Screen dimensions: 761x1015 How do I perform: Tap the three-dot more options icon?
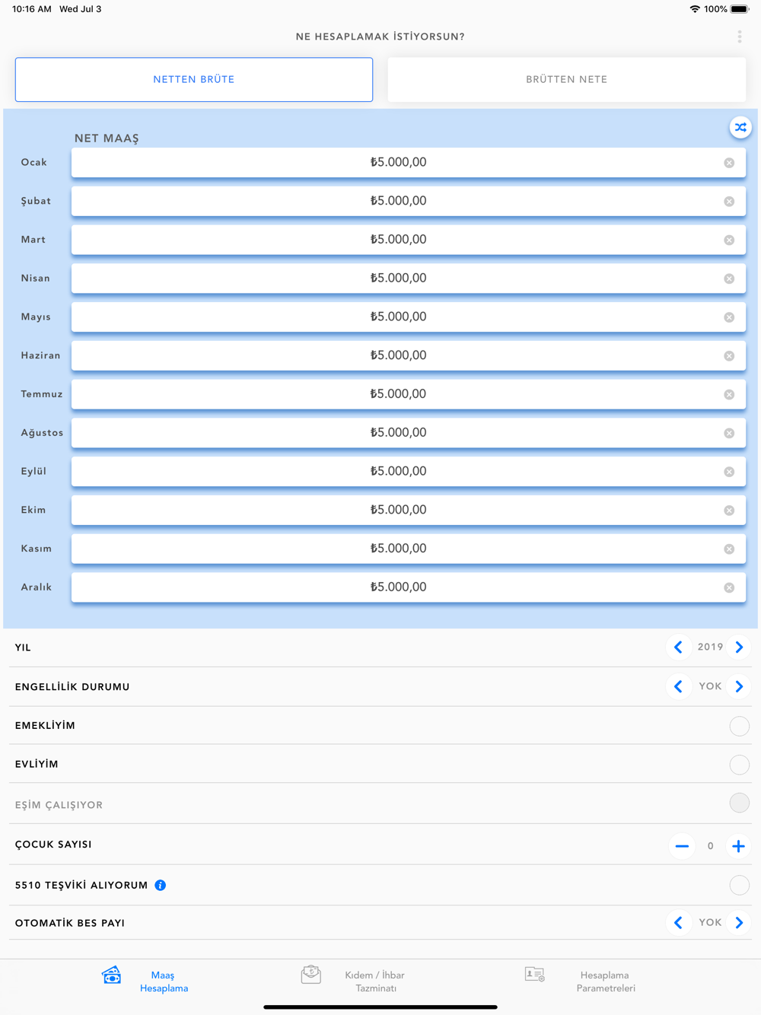coord(739,37)
